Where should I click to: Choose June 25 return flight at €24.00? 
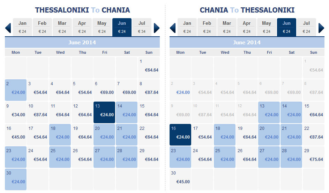225,157
